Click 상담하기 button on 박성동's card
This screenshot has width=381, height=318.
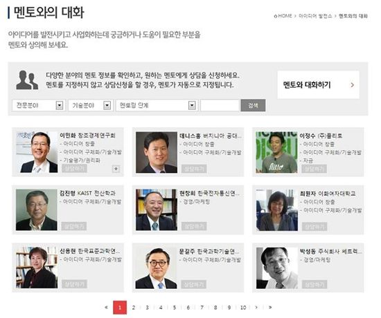(x=314, y=284)
